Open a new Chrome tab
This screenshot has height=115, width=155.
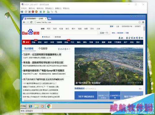[50, 19]
